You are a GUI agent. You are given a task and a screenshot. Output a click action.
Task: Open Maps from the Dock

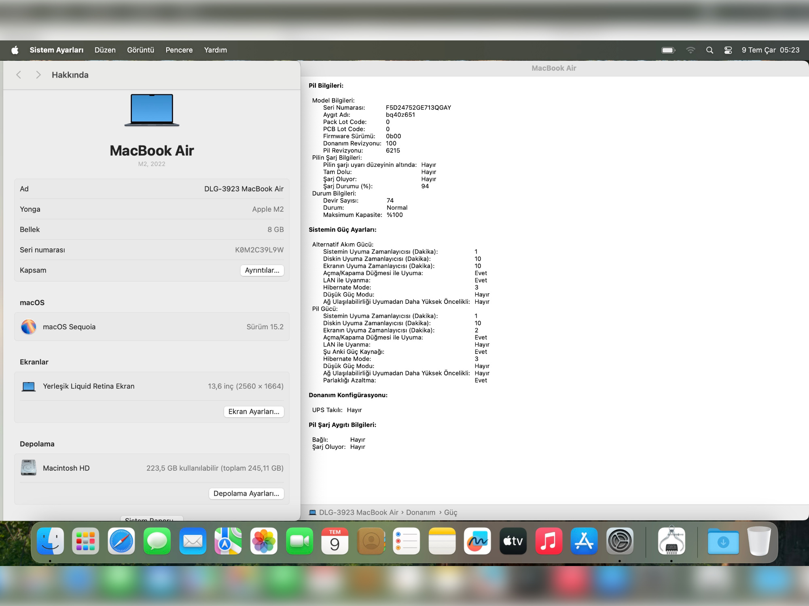[x=228, y=541]
